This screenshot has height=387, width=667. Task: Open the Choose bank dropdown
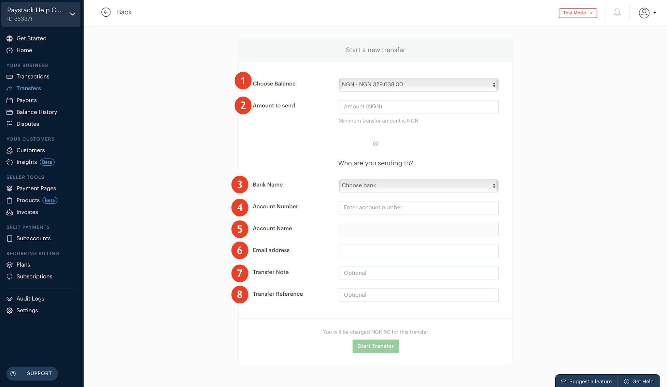click(418, 185)
